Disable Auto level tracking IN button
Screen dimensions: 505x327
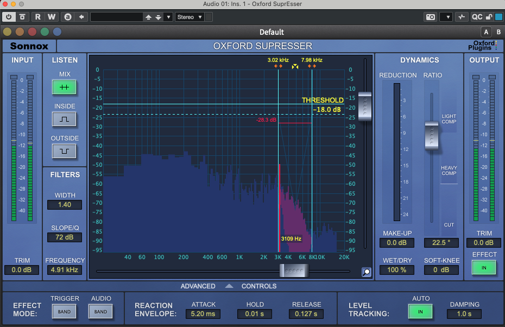[420, 312]
